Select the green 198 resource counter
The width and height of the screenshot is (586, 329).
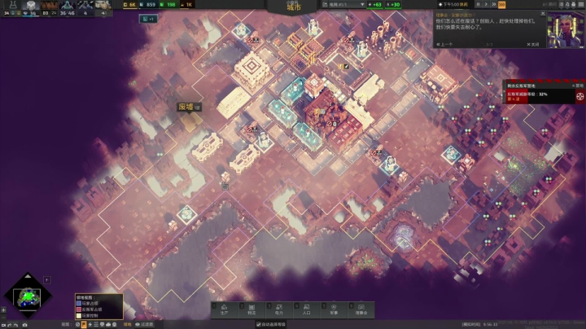pos(168,5)
